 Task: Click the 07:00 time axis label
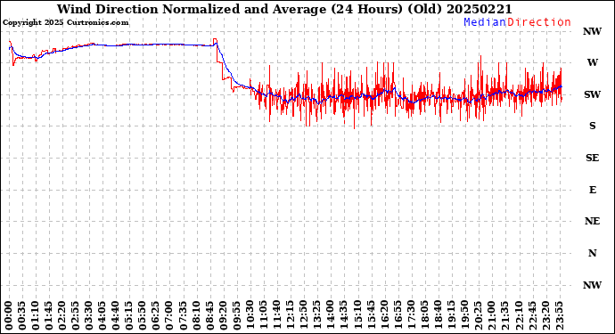coord(169,315)
